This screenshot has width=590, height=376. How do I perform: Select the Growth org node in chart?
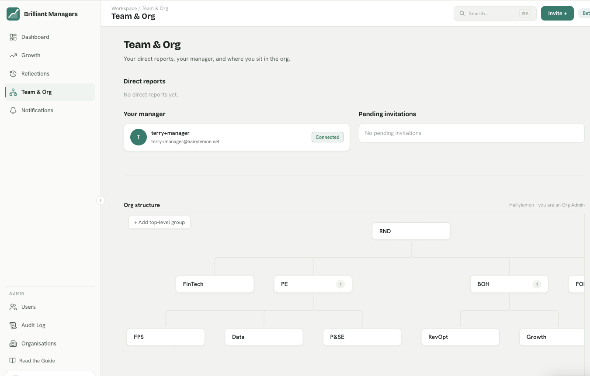coord(552,337)
